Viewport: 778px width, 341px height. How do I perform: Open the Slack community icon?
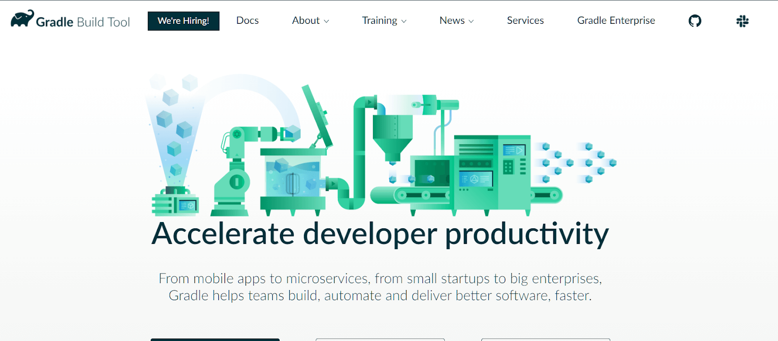[742, 21]
